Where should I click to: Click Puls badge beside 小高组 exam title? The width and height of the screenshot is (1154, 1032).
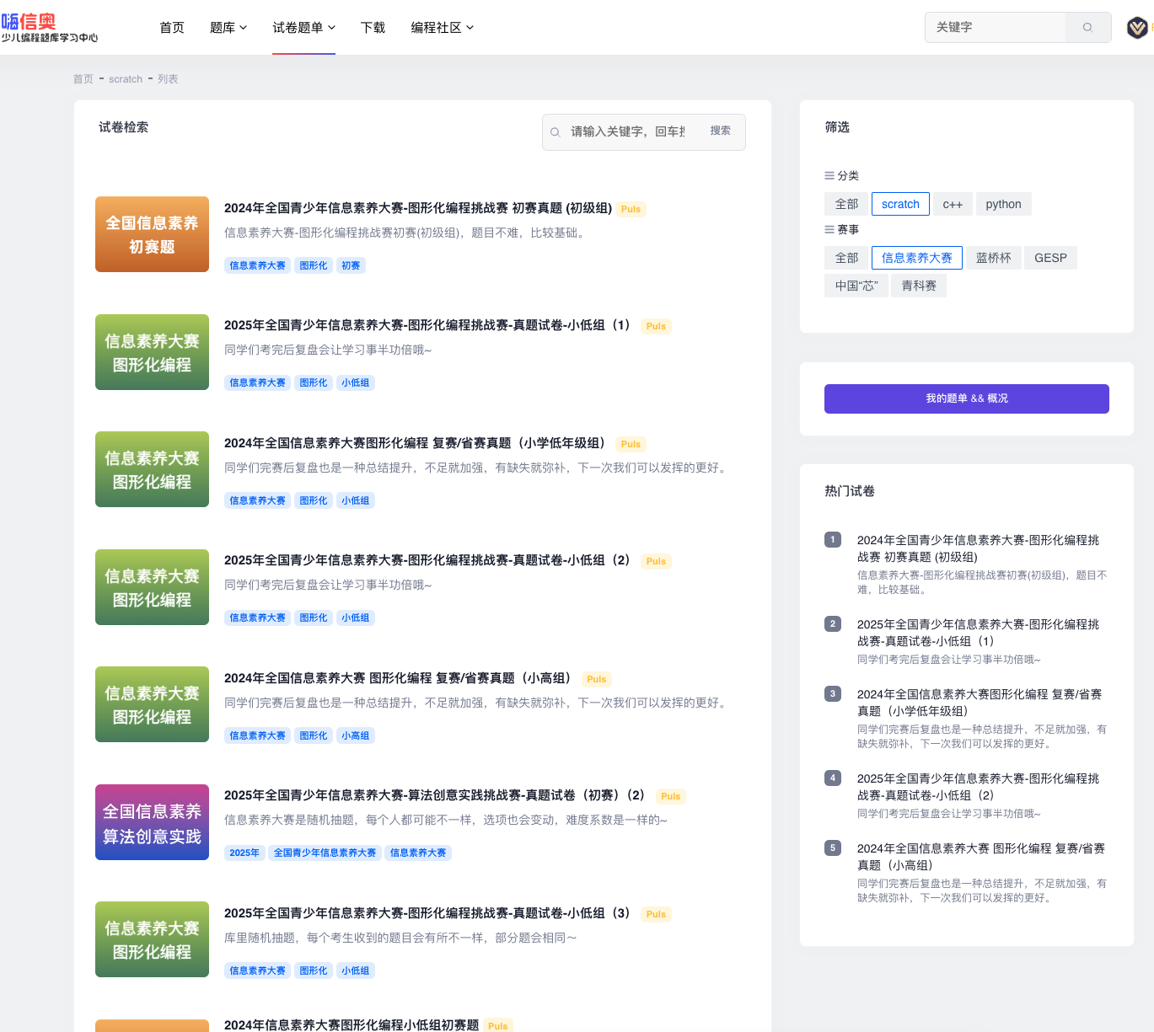coord(597,679)
